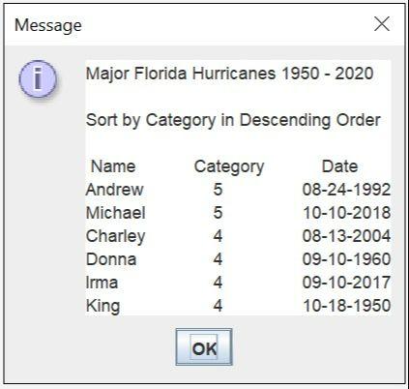
Task: Click the blue information icon
Action: pyautogui.click(x=38, y=79)
